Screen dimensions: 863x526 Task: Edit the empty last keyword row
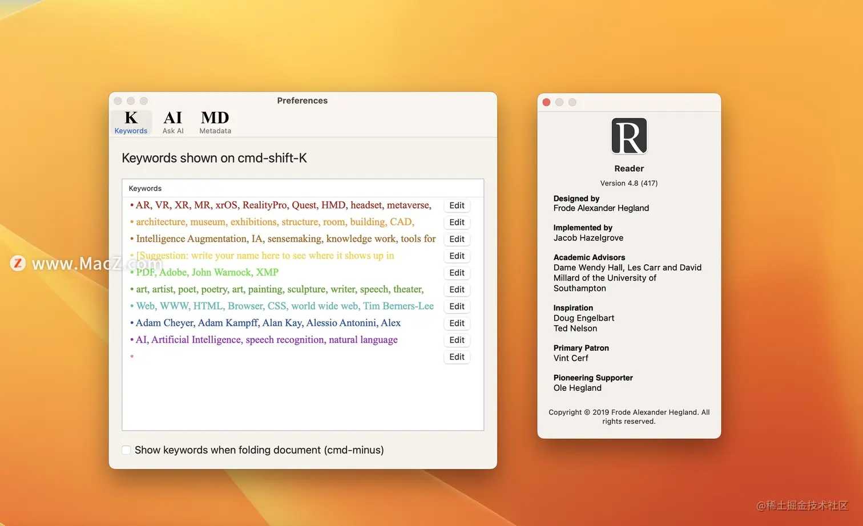point(457,357)
